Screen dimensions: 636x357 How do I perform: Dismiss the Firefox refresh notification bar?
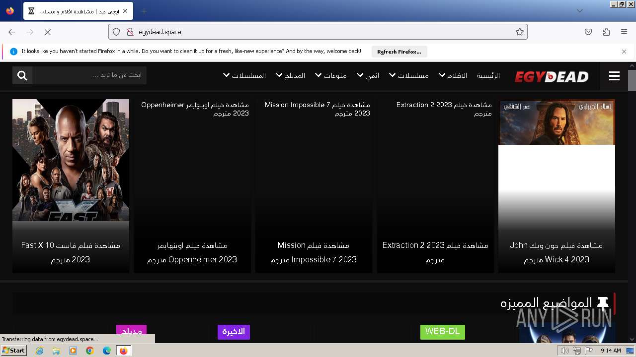coord(624,51)
